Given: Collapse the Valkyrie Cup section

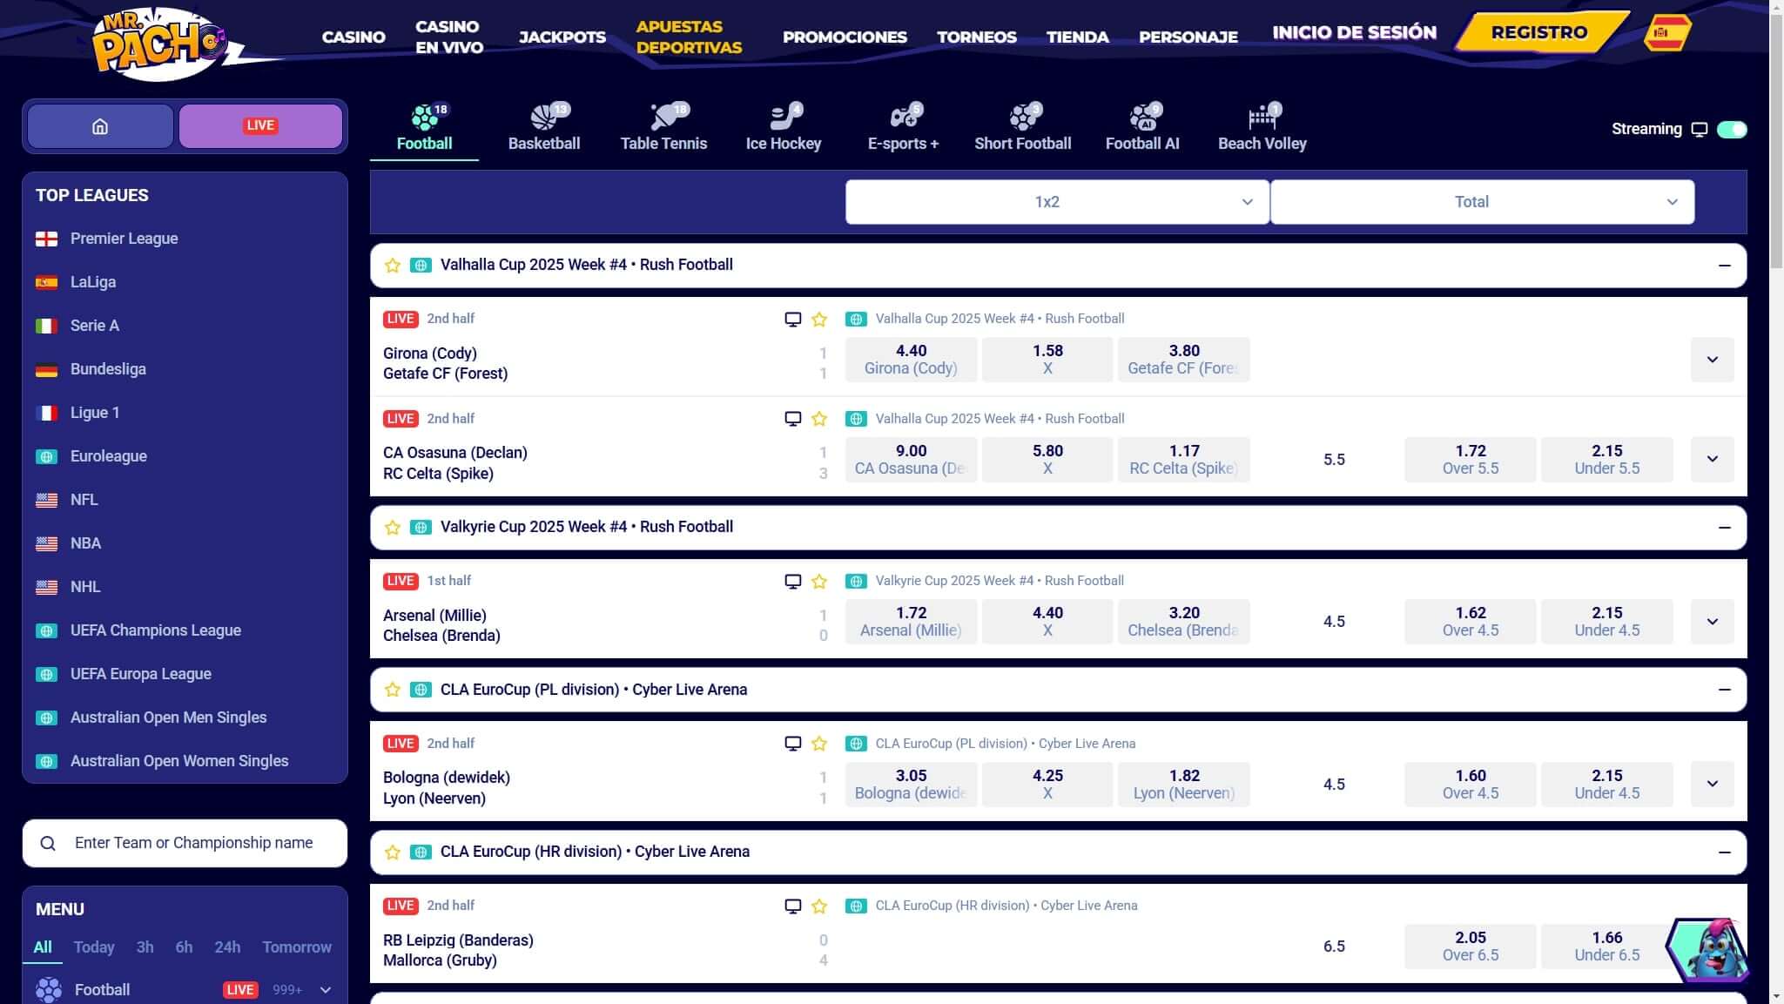Looking at the screenshot, I should 1724,528.
